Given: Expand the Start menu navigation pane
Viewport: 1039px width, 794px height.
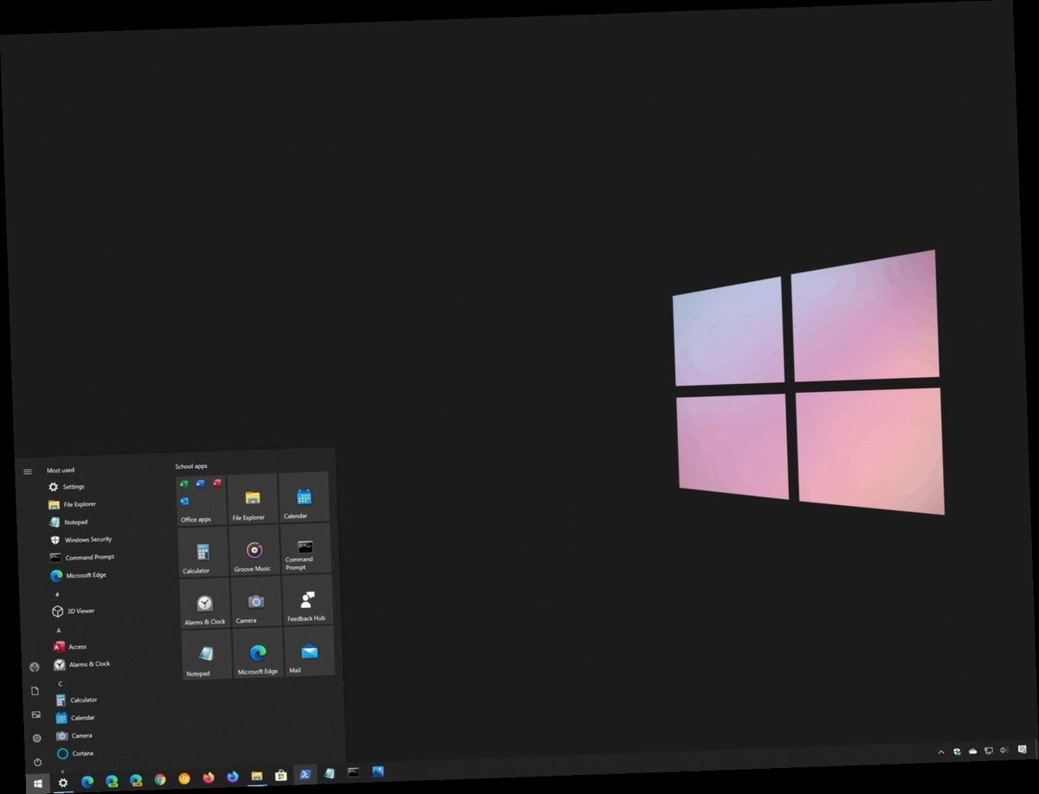Looking at the screenshot, I should pos(28,472).
